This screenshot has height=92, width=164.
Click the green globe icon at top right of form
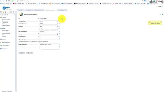[163, 14]
